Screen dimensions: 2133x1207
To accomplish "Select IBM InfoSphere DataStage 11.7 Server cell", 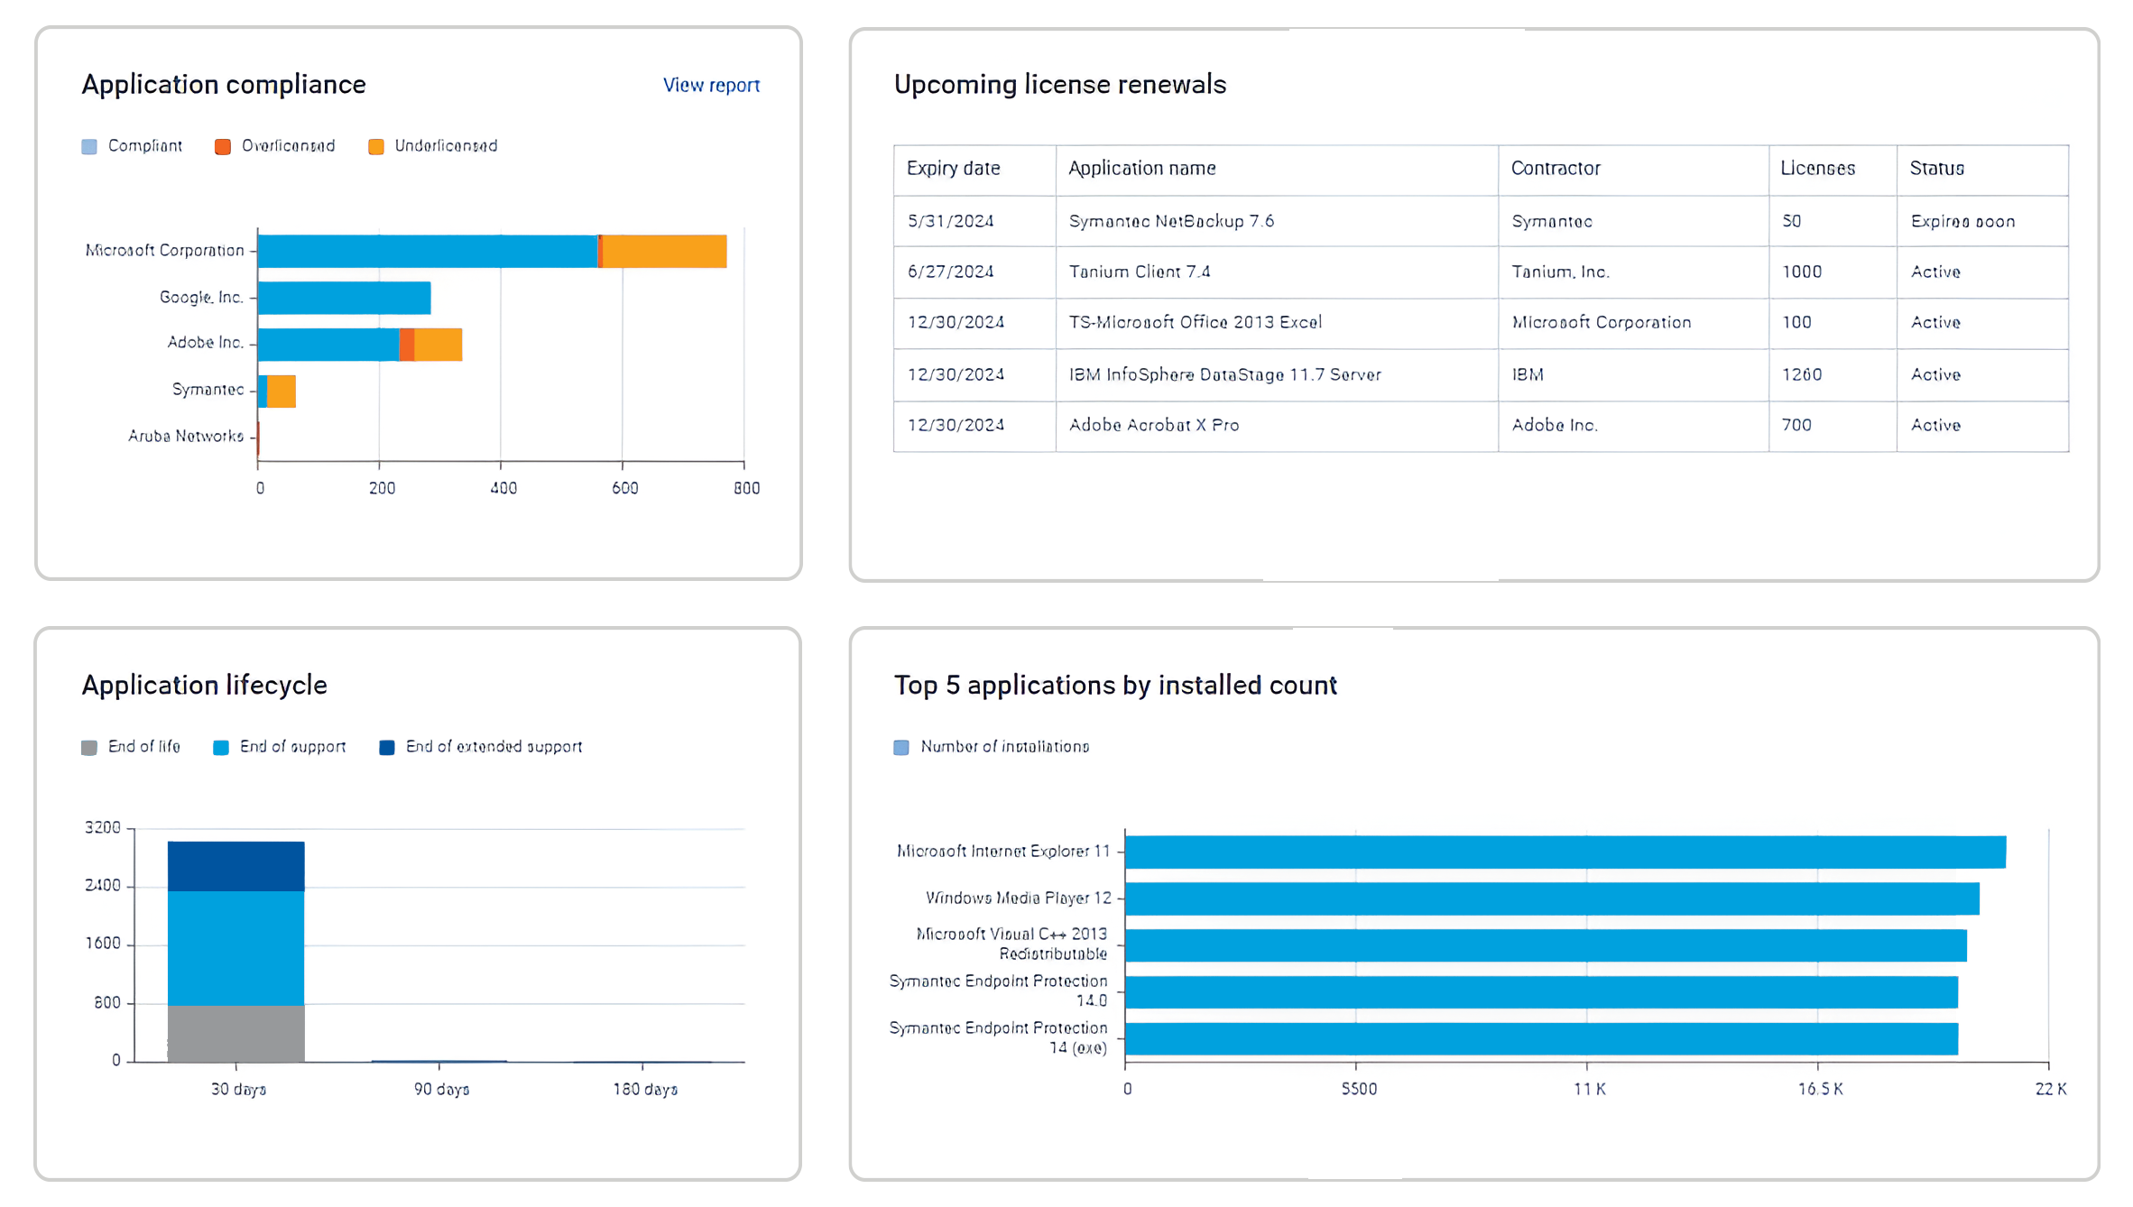I will [x=1277, y=375].
